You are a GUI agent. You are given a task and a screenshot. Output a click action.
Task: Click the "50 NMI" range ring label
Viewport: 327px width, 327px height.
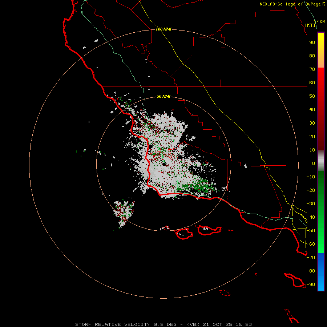pyautogui.click(x=163, y=96)
